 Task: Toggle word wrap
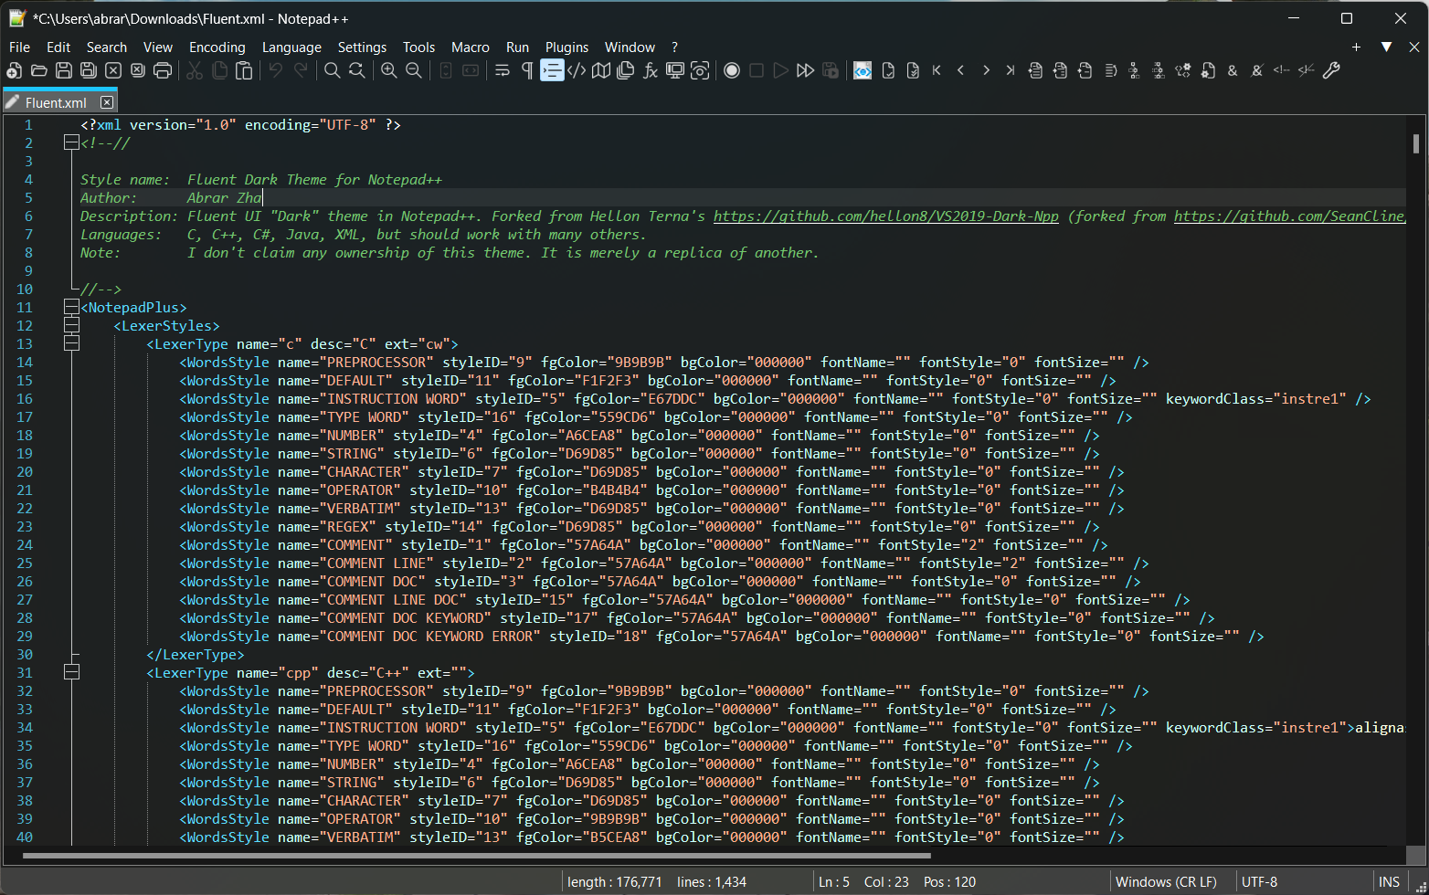click(502, 70)
